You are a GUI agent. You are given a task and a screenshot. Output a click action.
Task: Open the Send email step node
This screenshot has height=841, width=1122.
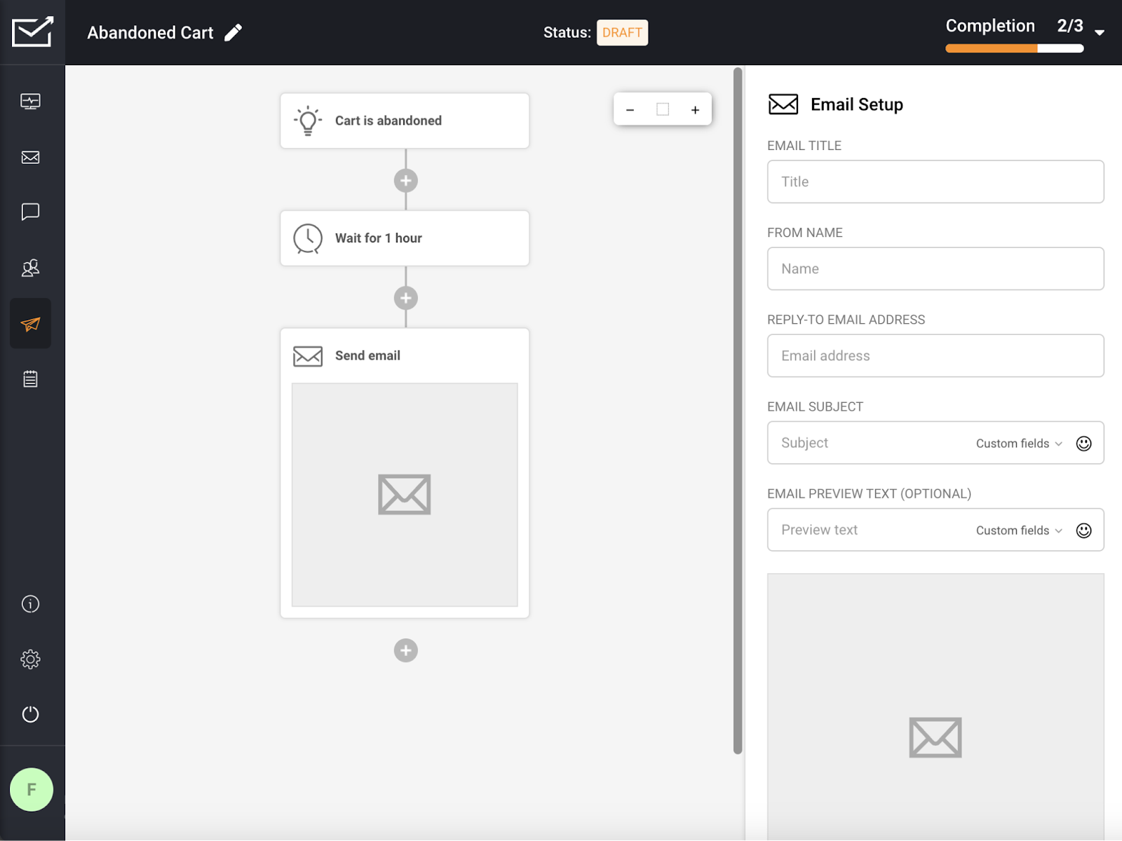tap(405, 355)
